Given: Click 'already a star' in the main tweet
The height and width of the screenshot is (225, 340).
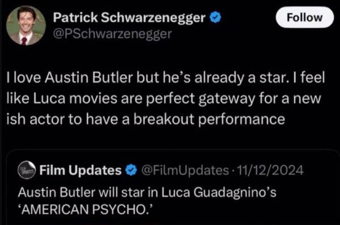Looking at the screenshot, I should click(242, 77).
